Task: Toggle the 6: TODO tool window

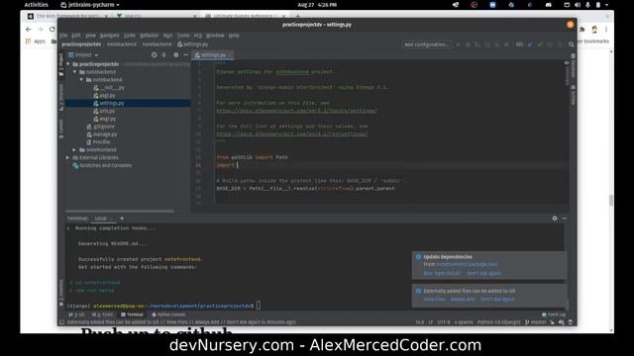Action: 102,314
